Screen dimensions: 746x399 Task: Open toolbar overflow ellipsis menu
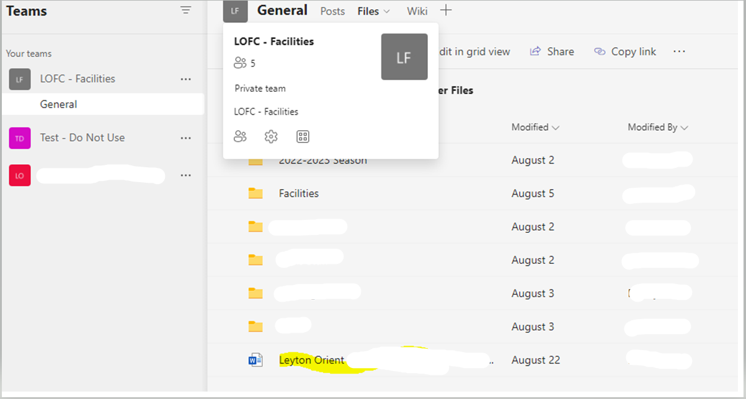679,51
